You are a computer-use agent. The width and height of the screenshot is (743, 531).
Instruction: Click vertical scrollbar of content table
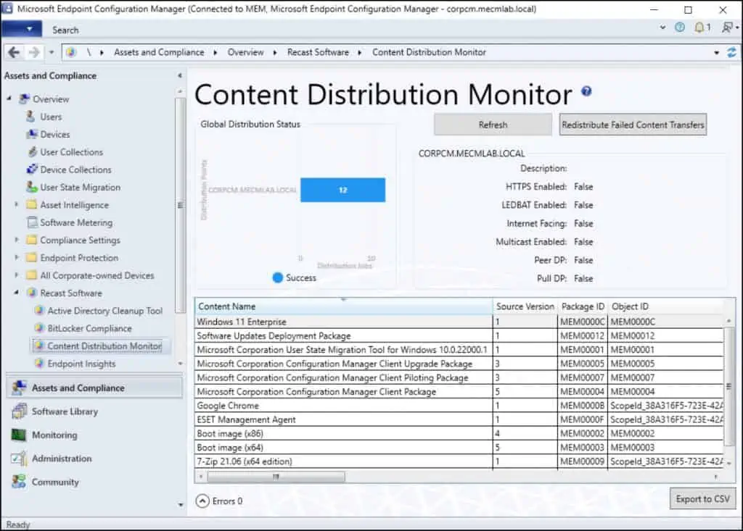(x=728, y=387)
